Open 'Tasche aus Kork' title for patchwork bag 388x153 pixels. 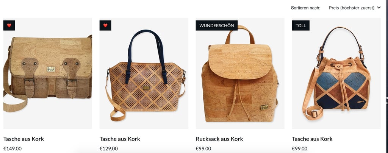(x=312, y=139)
